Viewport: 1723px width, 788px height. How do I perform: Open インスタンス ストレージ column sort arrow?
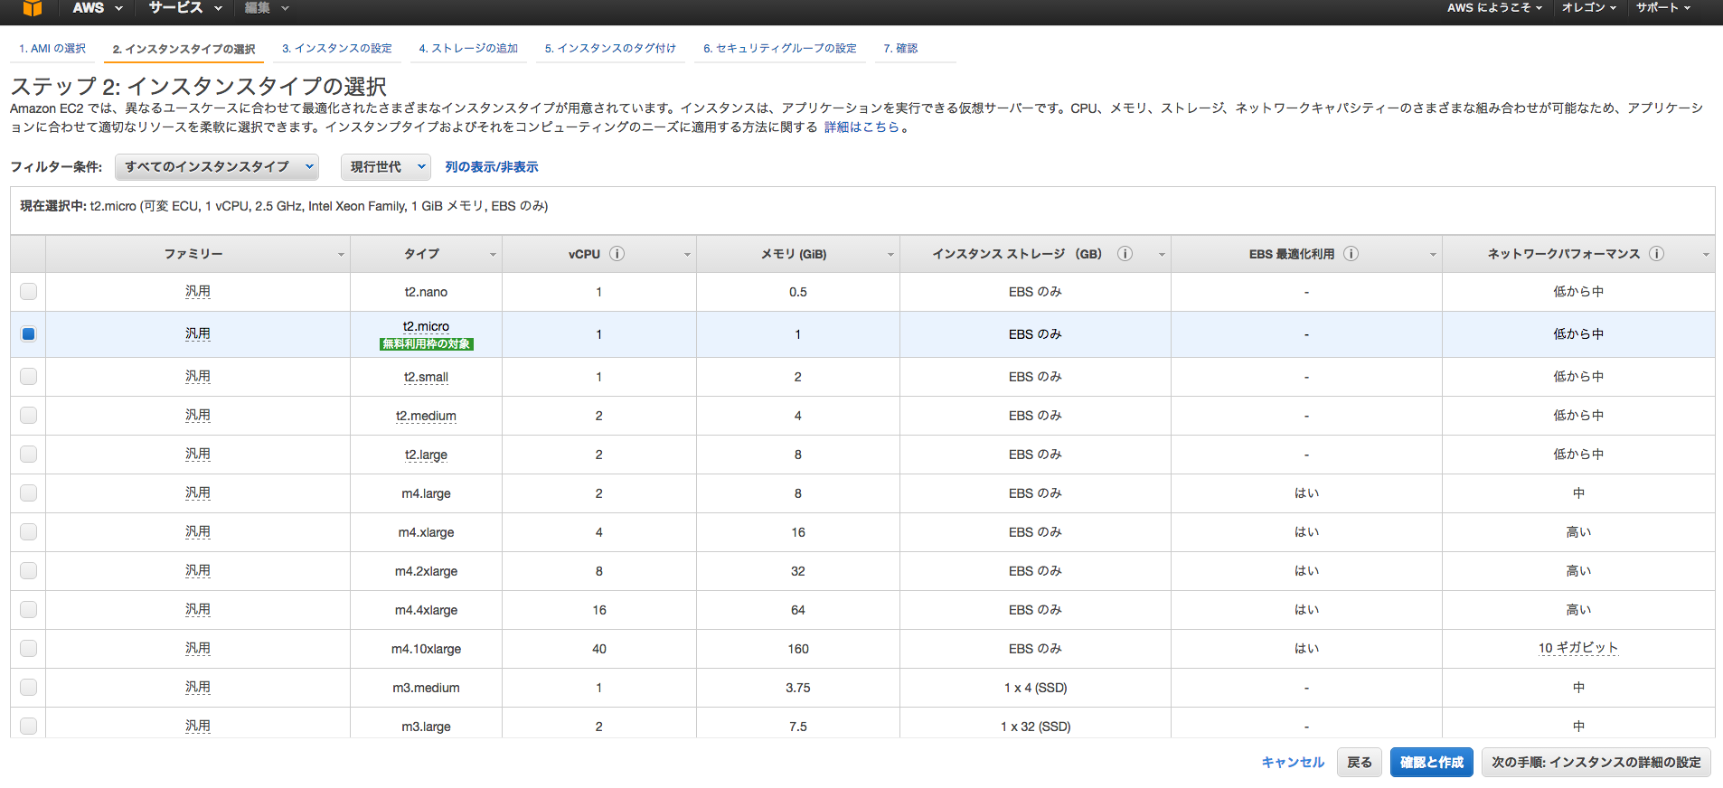[x=1162, y=255]
